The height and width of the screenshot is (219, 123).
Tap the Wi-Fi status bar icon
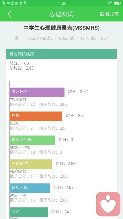click(25, 3)
